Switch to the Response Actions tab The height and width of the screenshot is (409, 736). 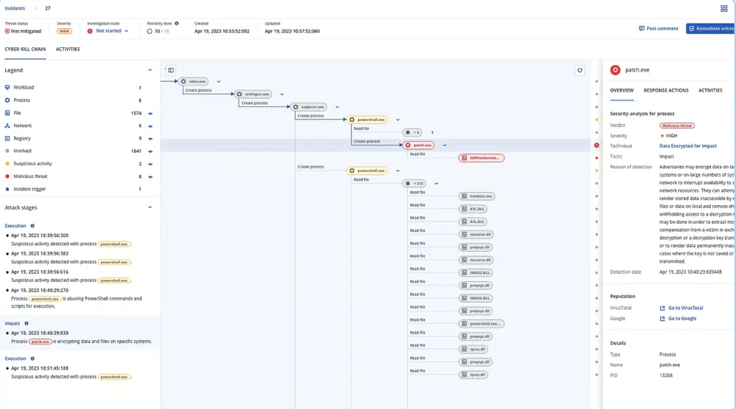click(x=666, y=90)
